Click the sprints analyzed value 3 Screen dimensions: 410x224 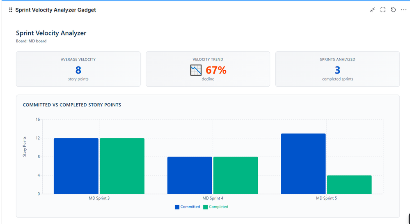338,70
